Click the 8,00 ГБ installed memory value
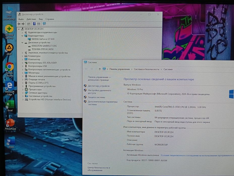Viewport: 234px width, 176px height. 158,111
